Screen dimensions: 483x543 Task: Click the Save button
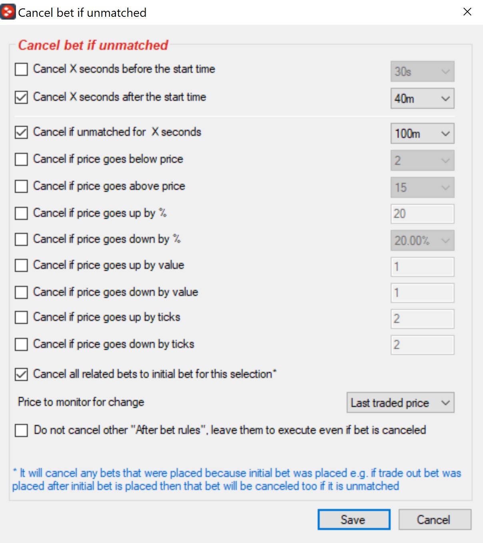pos(354,519)
